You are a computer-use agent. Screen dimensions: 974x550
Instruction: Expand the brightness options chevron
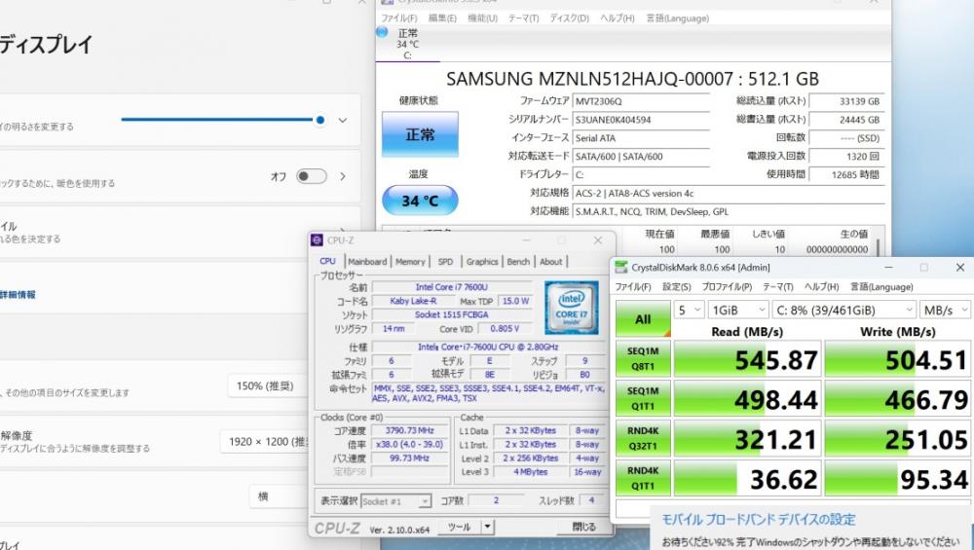coord(343,121)
